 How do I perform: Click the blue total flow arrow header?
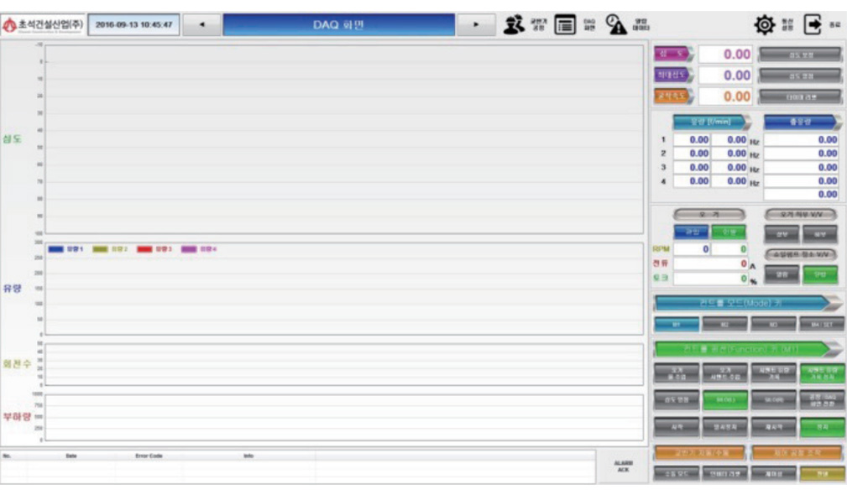[x=800, y=122]
